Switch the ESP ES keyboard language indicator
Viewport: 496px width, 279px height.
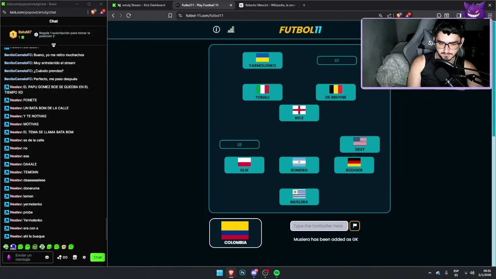pos(456,273)
